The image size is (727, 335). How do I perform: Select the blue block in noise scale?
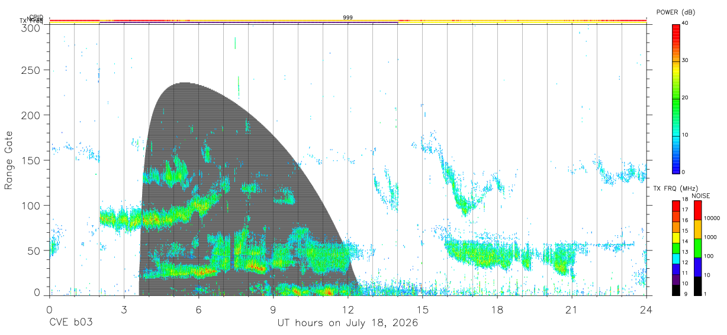click(x=697, y=266)
